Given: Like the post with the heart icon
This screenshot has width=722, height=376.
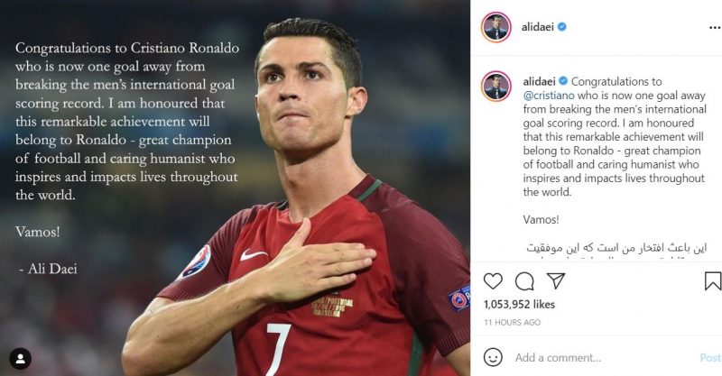Looking at the screenshot, I should coord(493,280).
